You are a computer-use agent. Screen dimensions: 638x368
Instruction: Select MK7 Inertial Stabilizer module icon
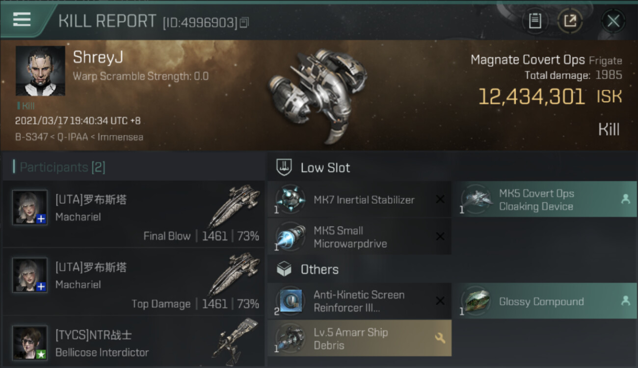pos(291,200)
